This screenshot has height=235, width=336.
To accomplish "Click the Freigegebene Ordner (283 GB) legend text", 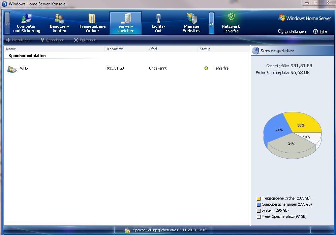I will coord(286,198).
